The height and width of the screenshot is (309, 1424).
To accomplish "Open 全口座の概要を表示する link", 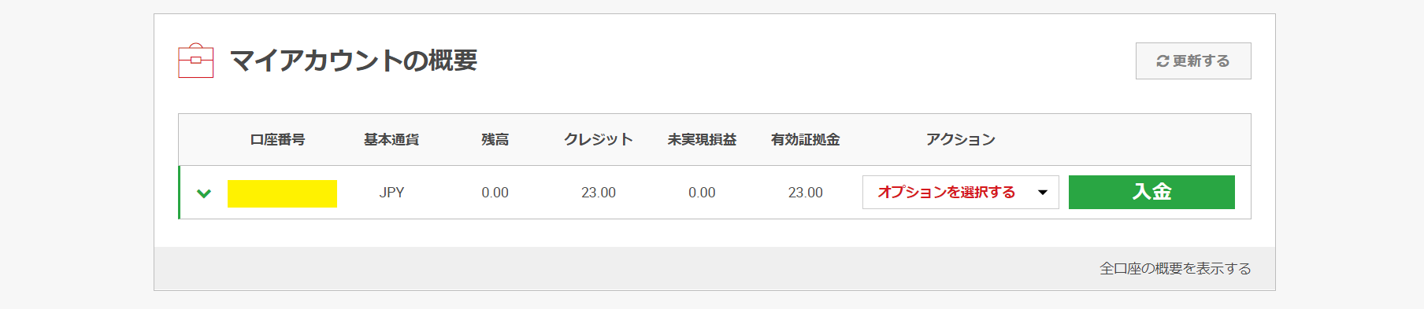I will click(1175, 269).
